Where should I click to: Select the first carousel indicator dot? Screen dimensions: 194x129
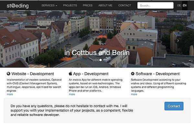[94, 60]
